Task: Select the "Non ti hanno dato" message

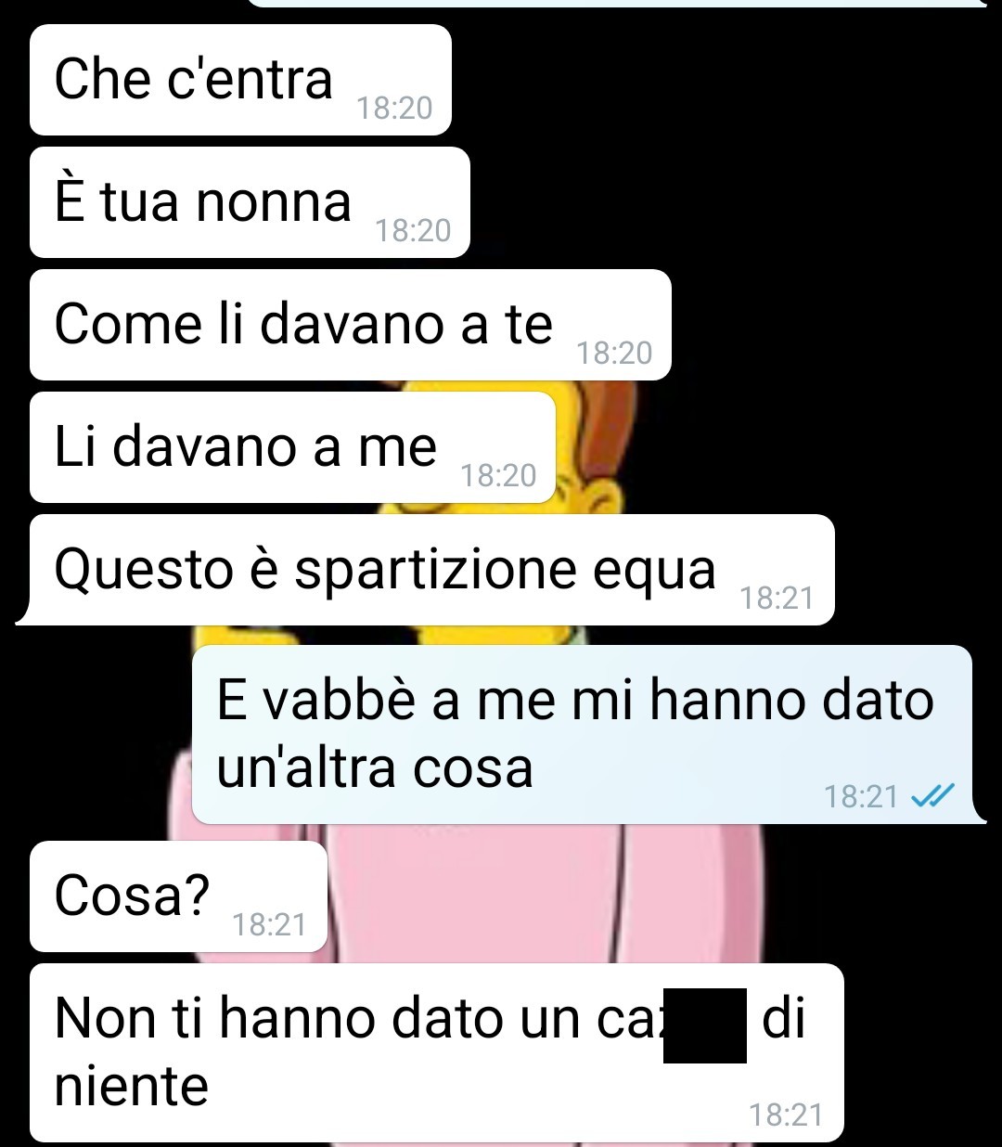Action: pyautogui.click(x=436, y=1052)
